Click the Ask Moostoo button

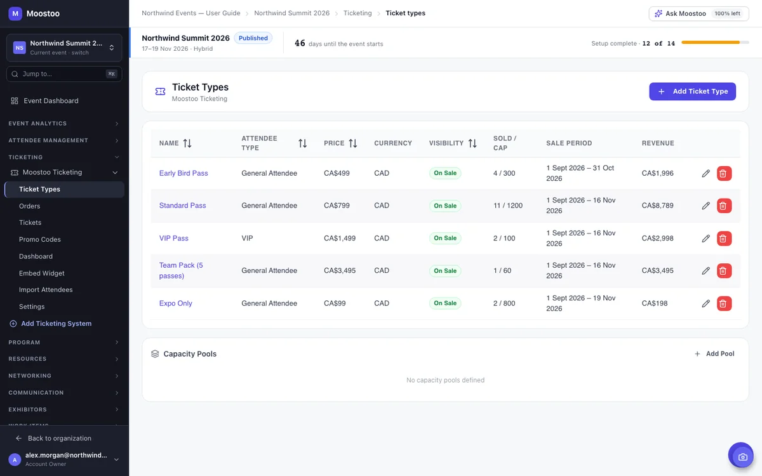click(698, 13)
